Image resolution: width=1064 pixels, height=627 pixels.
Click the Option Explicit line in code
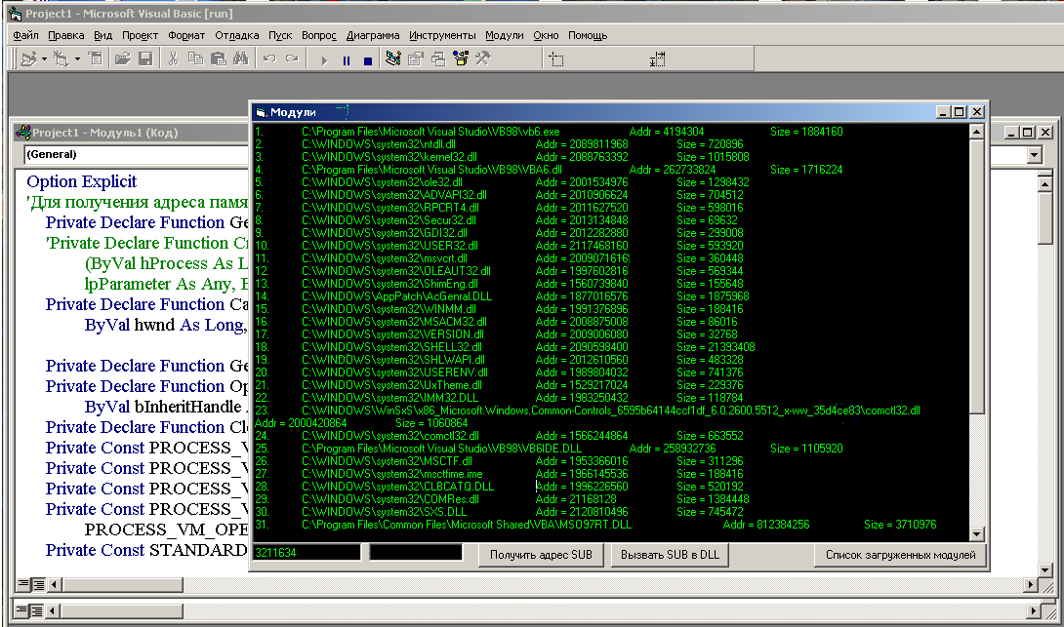point(81,181)
